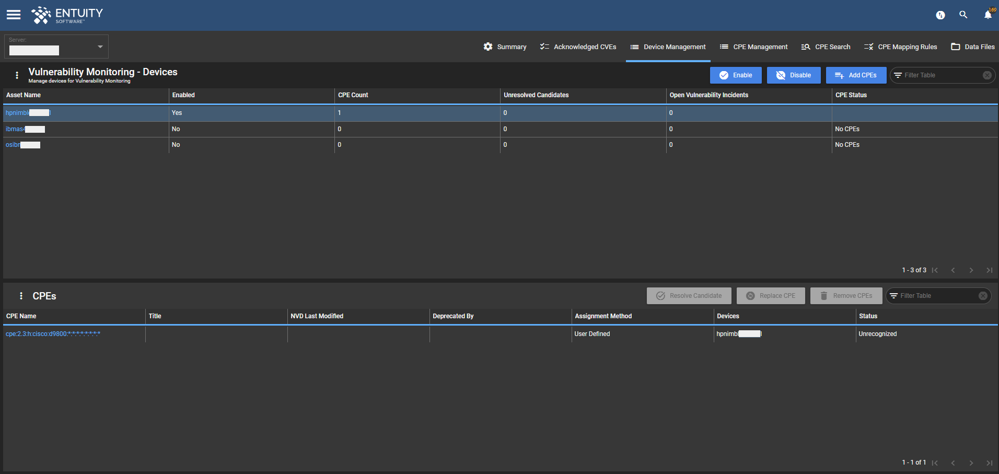Sort by Asset Name column
The height and width of the screenshot is (474, 999).
click(x=24, y=95)
